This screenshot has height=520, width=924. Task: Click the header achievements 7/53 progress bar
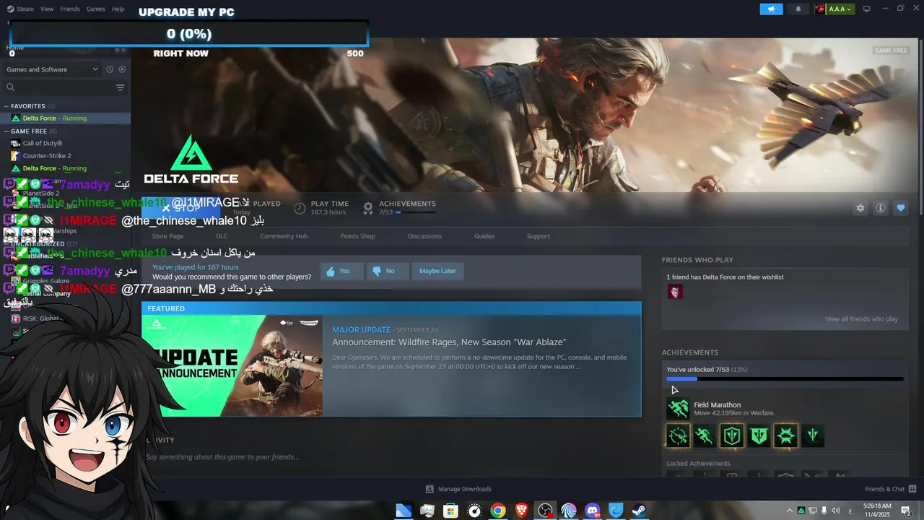coord(415,212)
